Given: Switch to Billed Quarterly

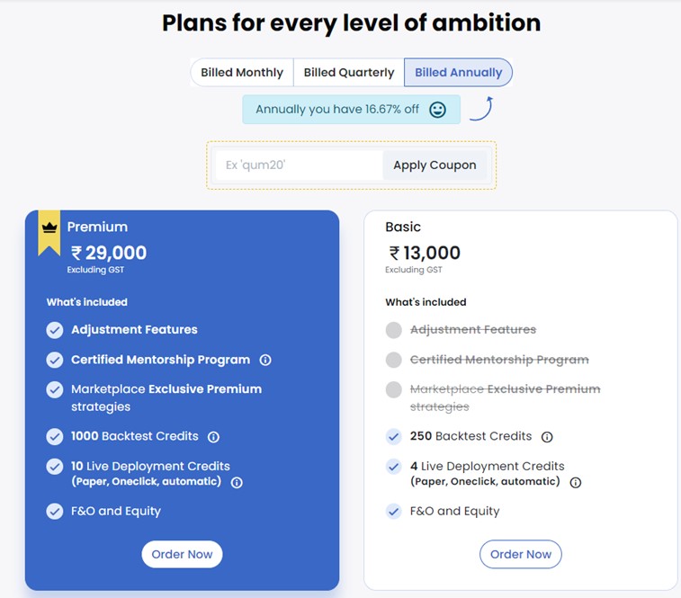Looking at the screenshot, I should tap(349, 73).
